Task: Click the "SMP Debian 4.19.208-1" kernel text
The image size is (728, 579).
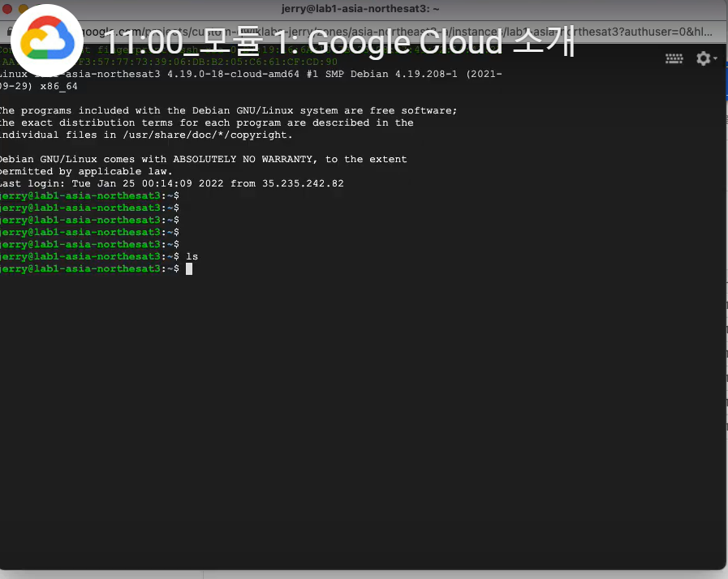Action: point(391,75)
